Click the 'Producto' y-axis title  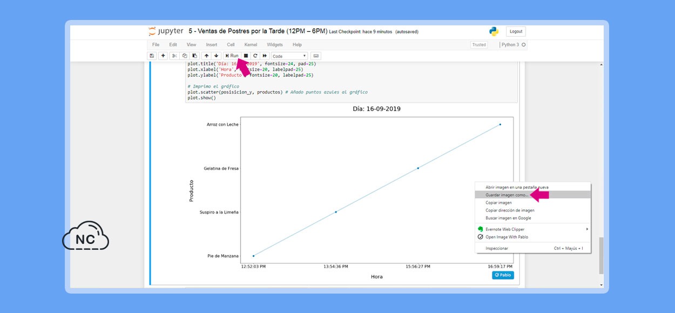[191, 191]
